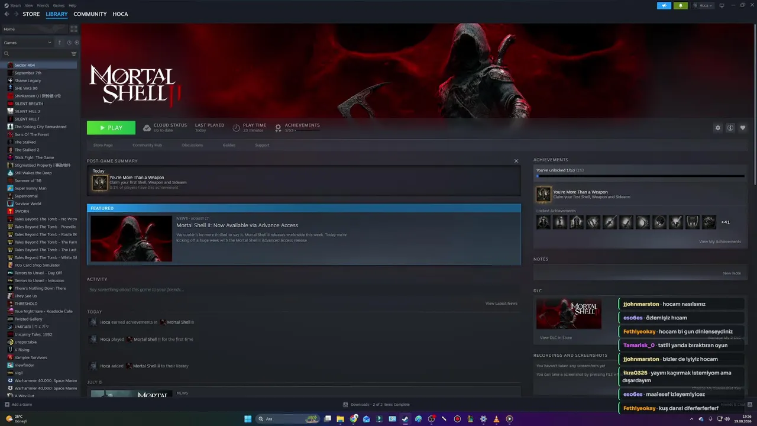Open VLC media player from the taskbar

click(x=496, y=419)
